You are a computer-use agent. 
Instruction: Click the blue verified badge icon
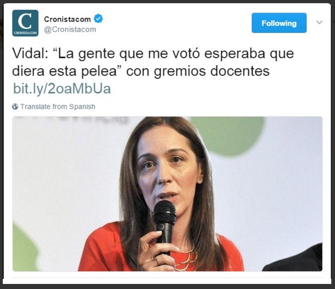pos(98,19)
